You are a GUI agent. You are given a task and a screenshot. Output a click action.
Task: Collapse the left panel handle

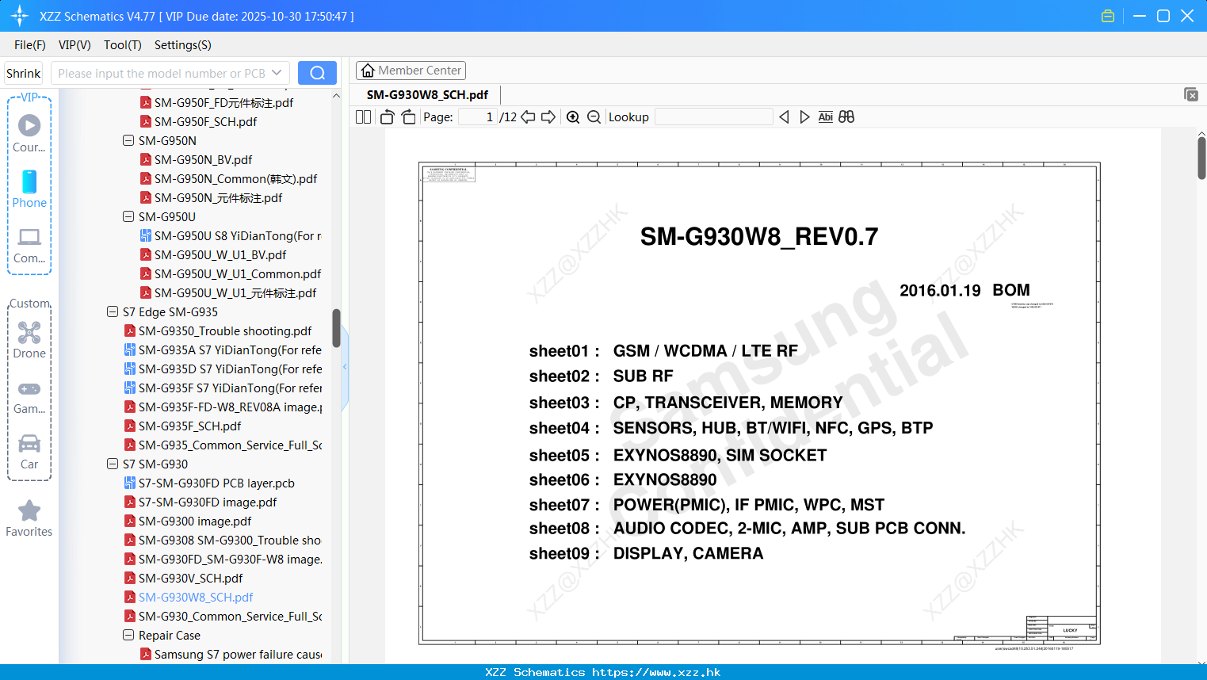click(345, 367)
